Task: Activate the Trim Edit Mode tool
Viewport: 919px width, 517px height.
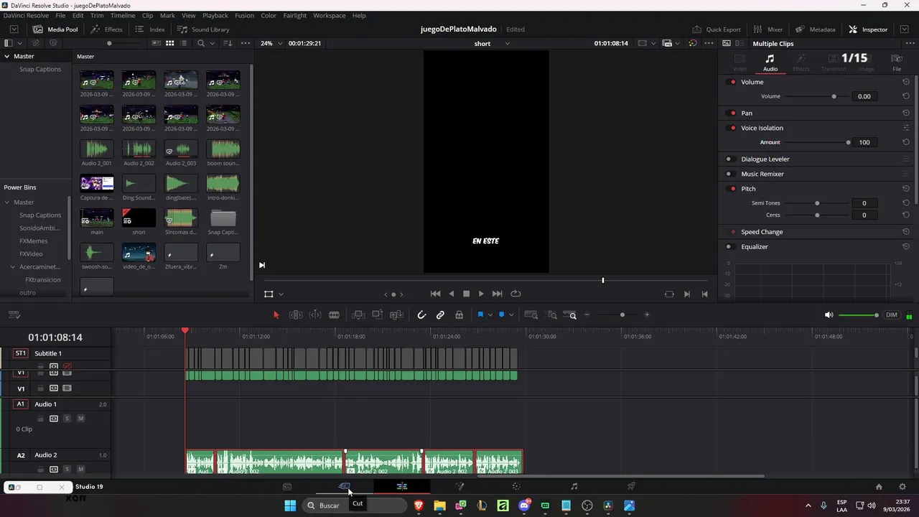Action: [x=295, y=315]
